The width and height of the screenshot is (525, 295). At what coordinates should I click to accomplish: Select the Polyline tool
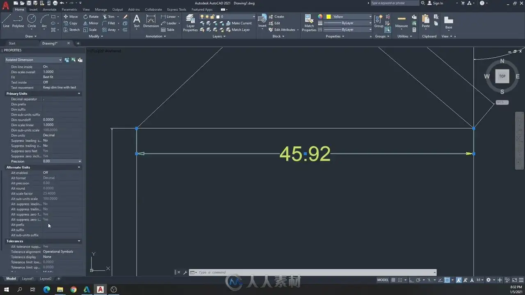click(x=18, y=21)
